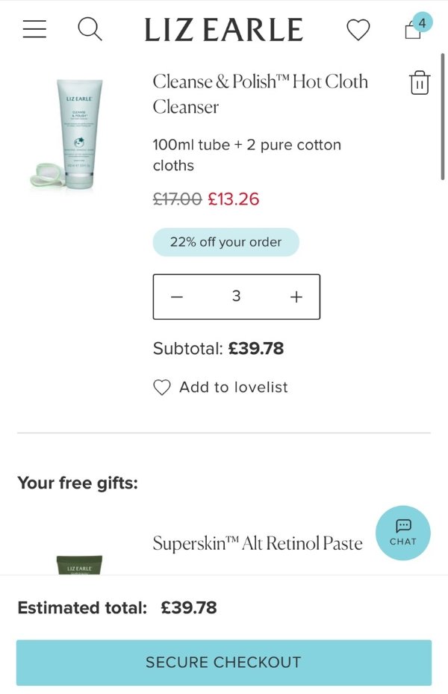Open the hamburger navigation menu
This screenshot has width=448, height=694.
tap(34, 29)
